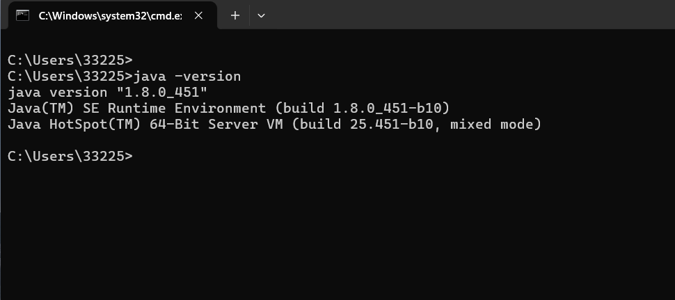675x300 pixels.
Task: Click the cmd icon in the tab
Action: [23, 15]
